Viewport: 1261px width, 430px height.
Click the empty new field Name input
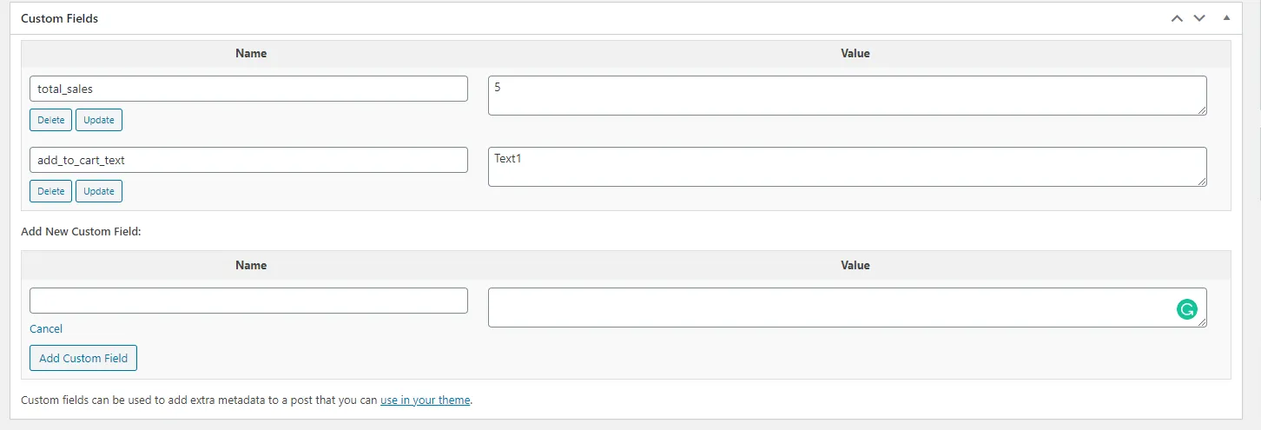[x=248, y=301]
